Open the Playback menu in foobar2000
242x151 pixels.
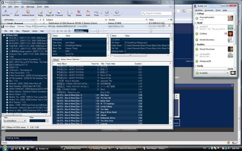(26, 31)
